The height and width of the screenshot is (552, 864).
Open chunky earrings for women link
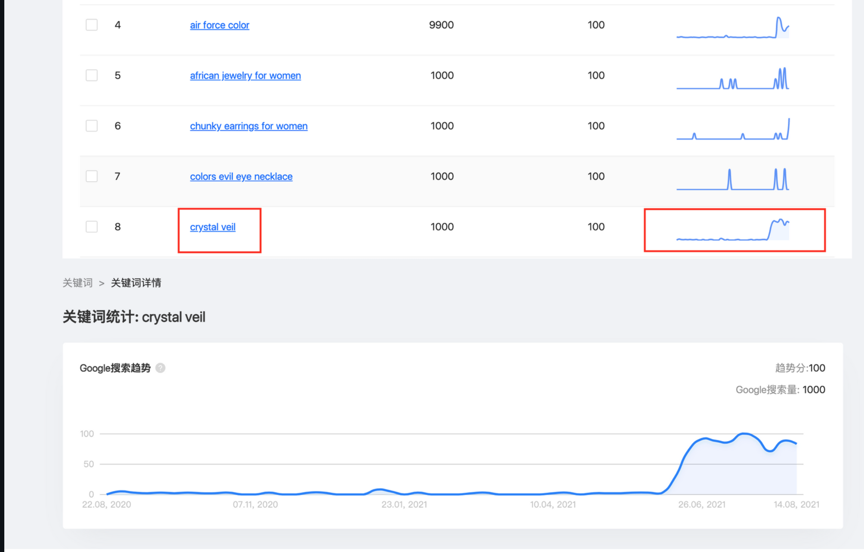[x=249, y=126]
